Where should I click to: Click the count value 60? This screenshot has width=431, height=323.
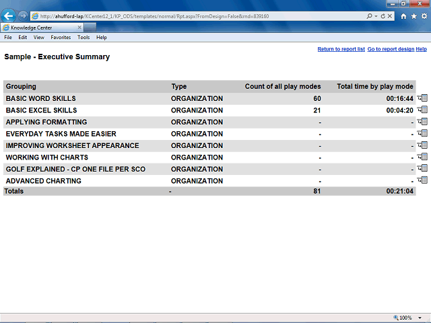pos(317,98)
